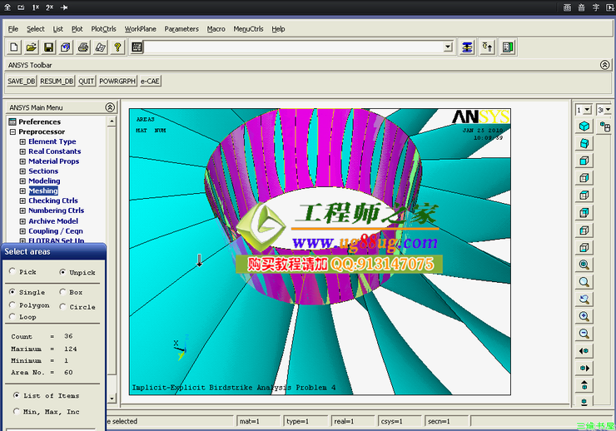The width and height of the screenshot is (616, 431).
Task: Select the Circle picking mode
Action: point(62,306)
